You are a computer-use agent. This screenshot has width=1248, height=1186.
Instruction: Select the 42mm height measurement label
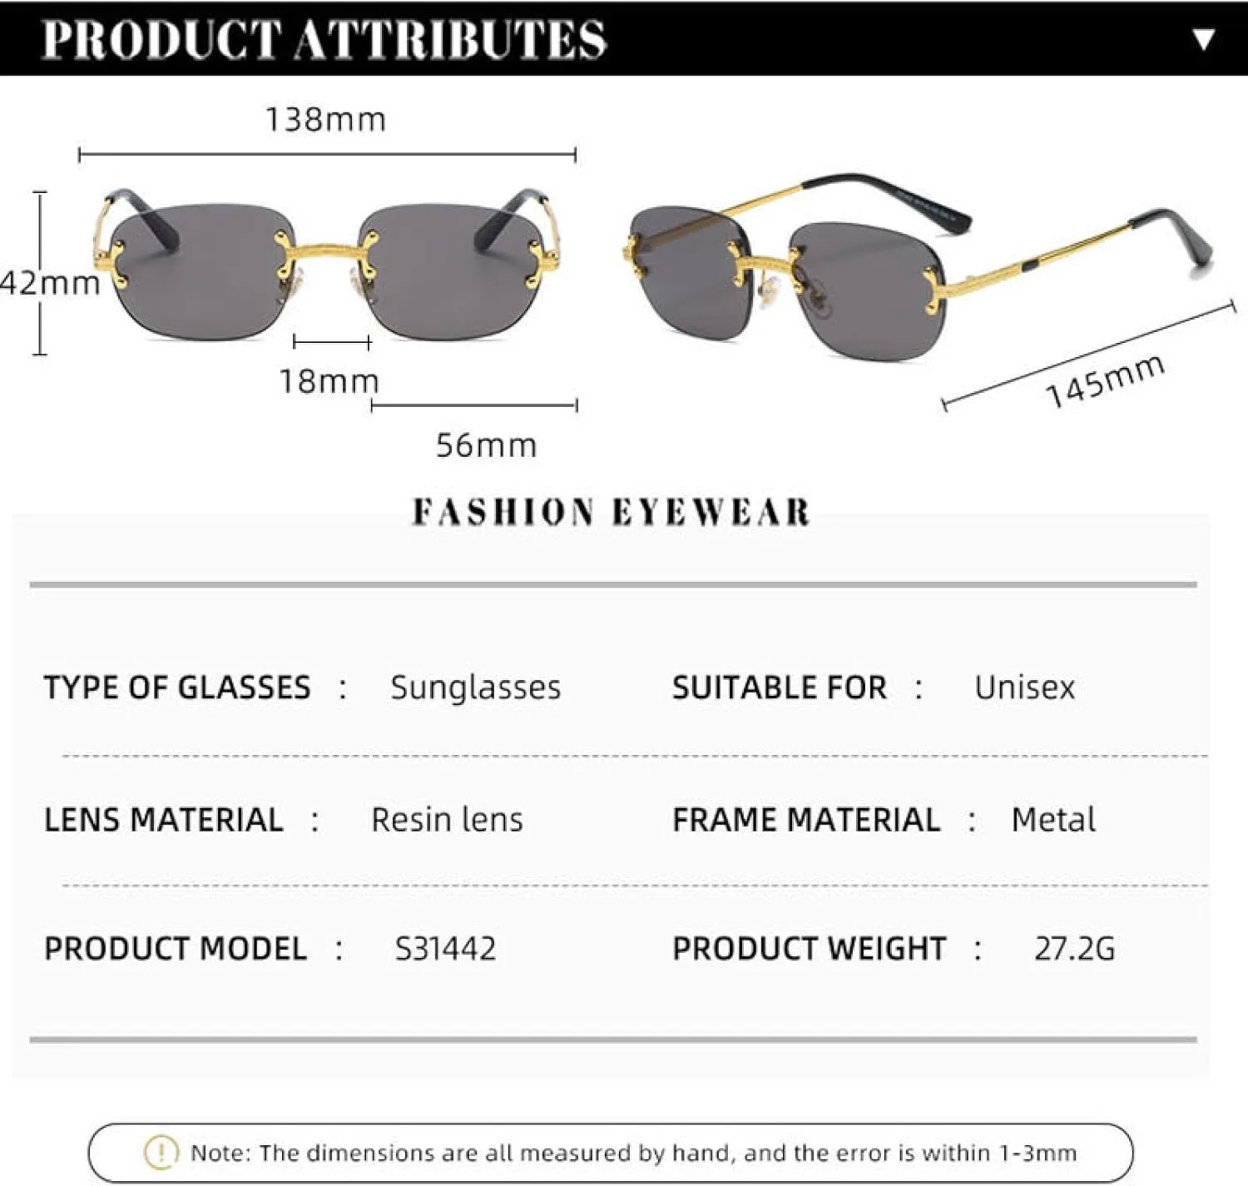tap(50, 283)
